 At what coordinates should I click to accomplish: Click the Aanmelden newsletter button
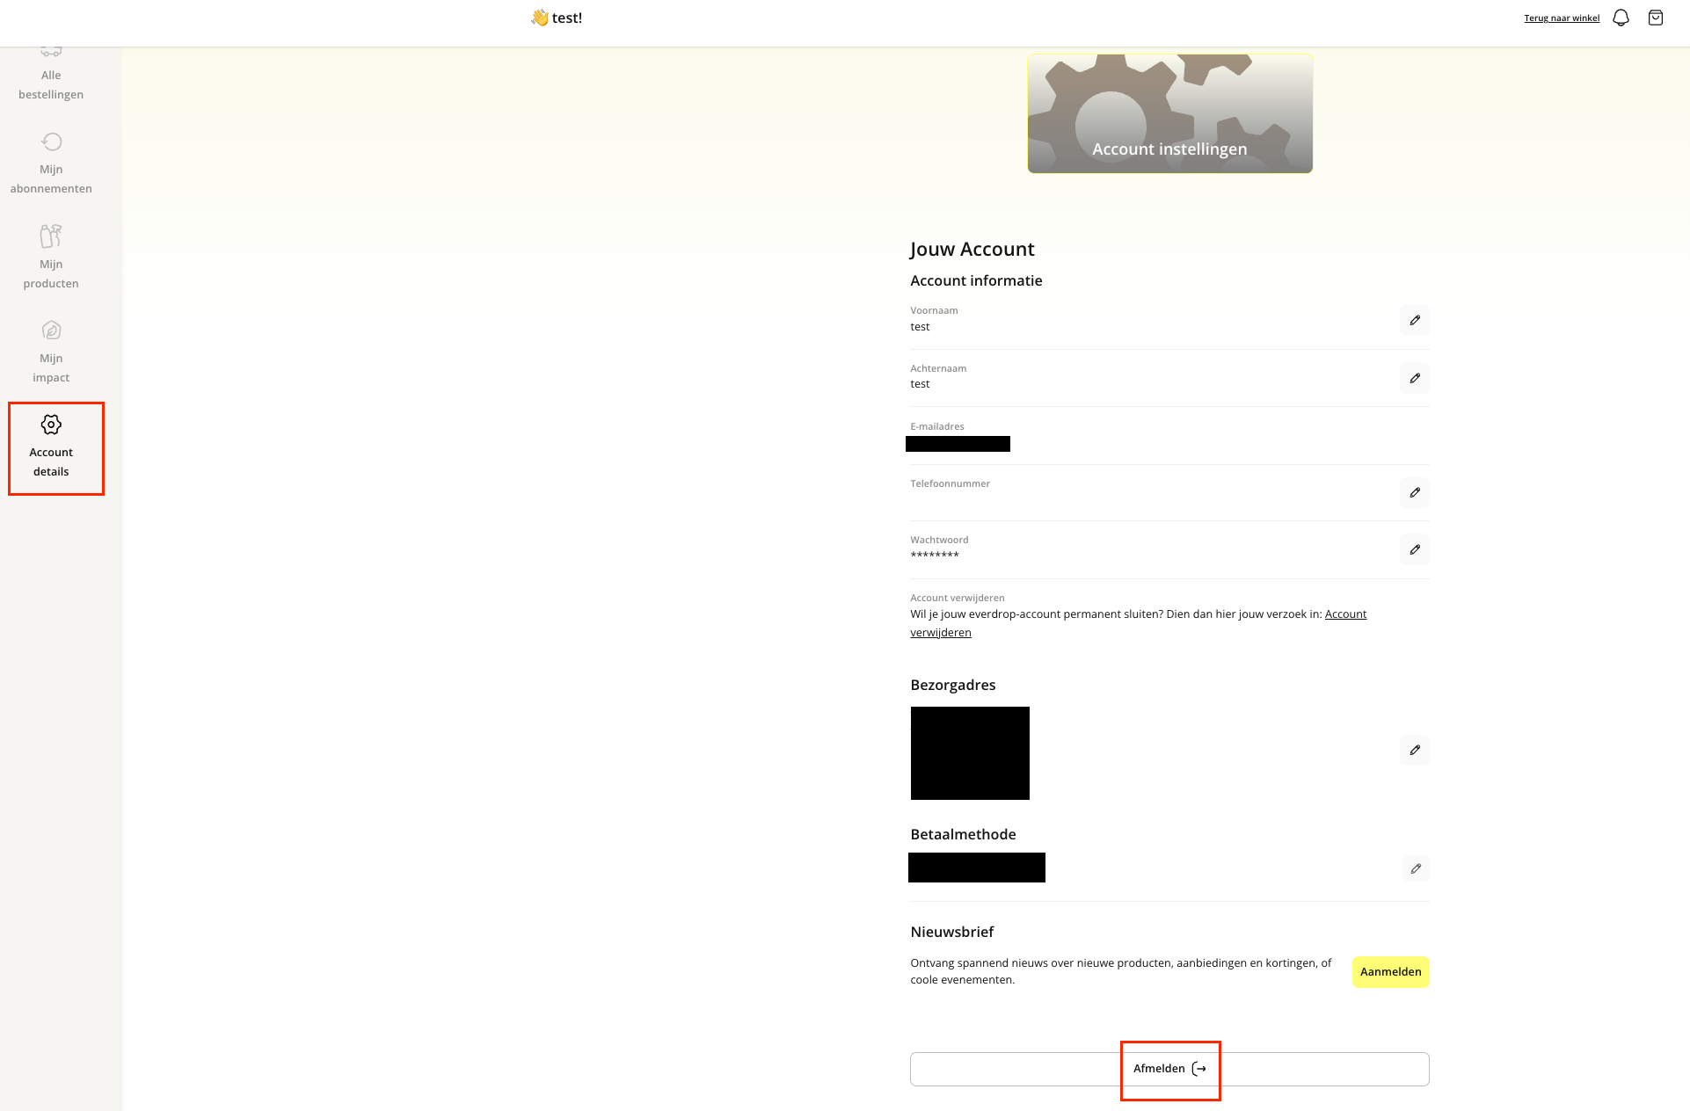1389,971
